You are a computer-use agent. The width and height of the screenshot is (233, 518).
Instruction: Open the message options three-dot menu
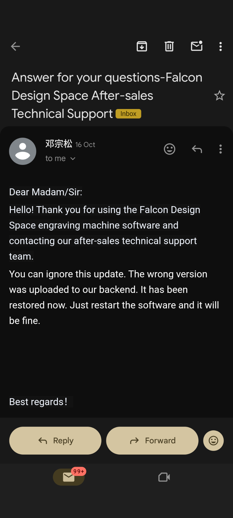click(221, 149)
